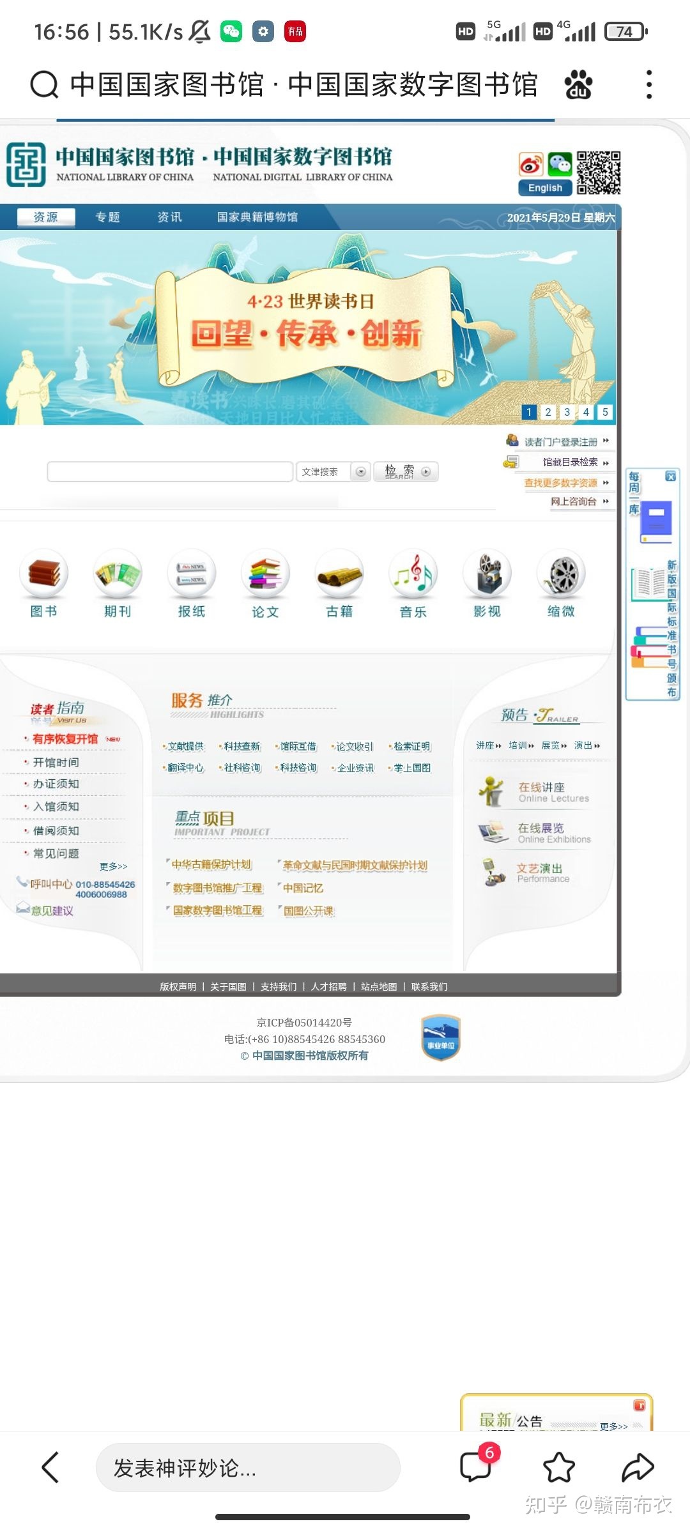The image size is (690, 1533).
Task: Open the library's Weibo icon
Action: 531,164
